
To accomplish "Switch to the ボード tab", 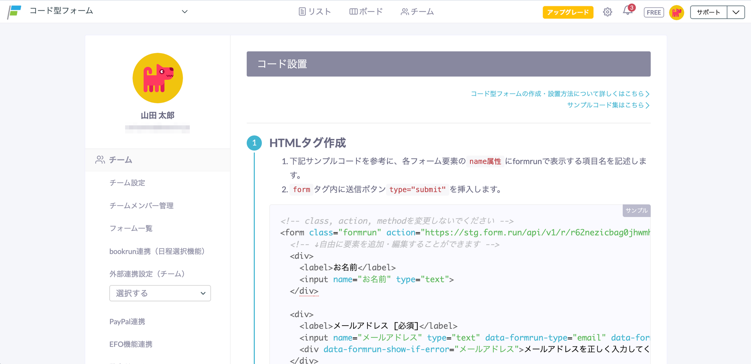I will tap(366, 12).
